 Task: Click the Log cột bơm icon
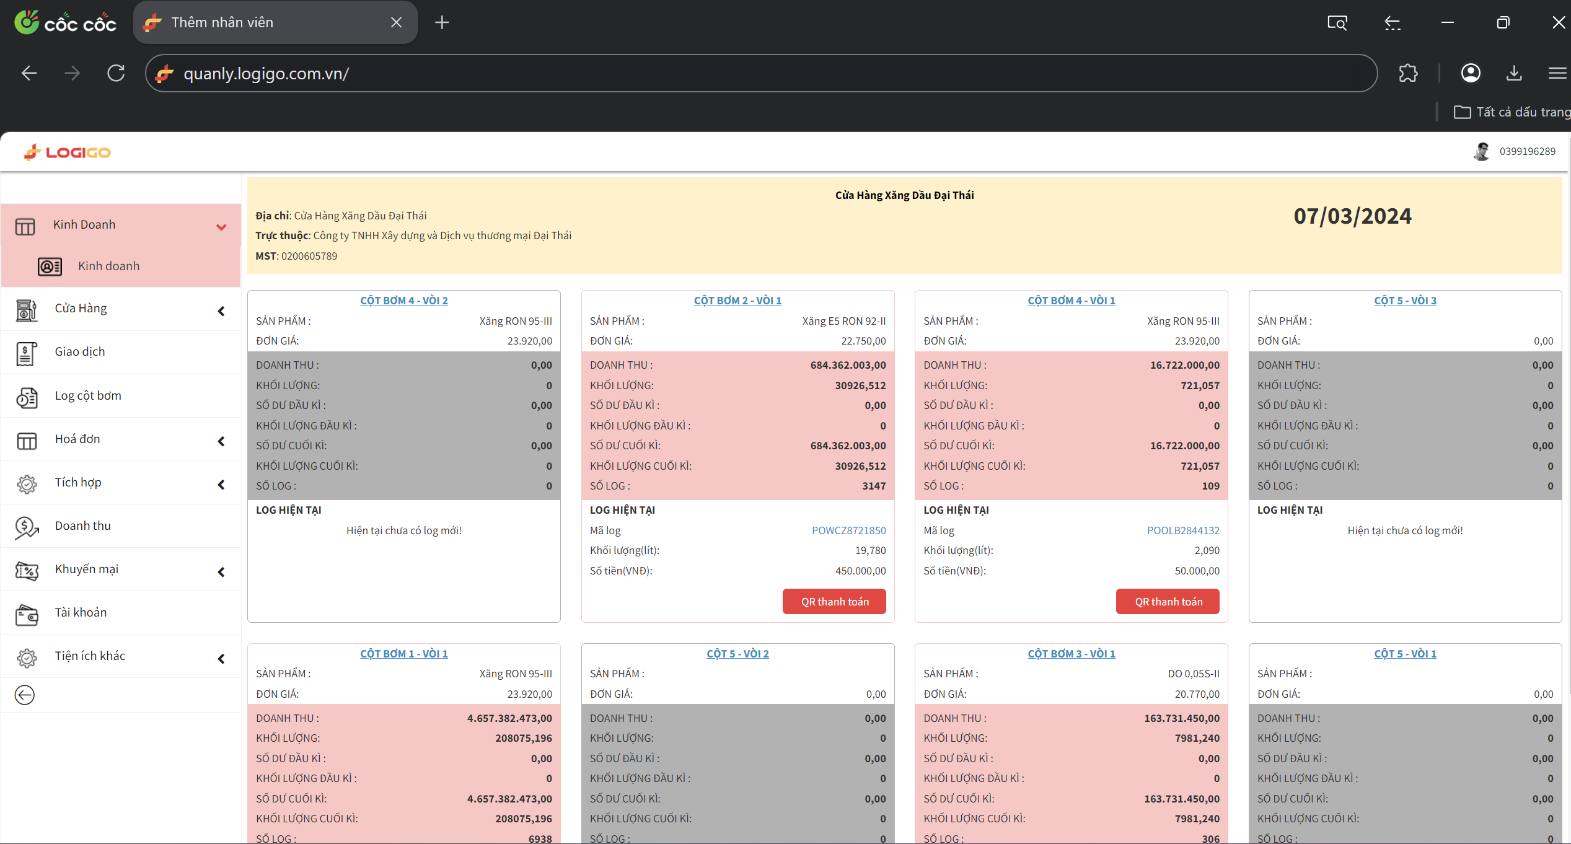[x=26, y=397]
